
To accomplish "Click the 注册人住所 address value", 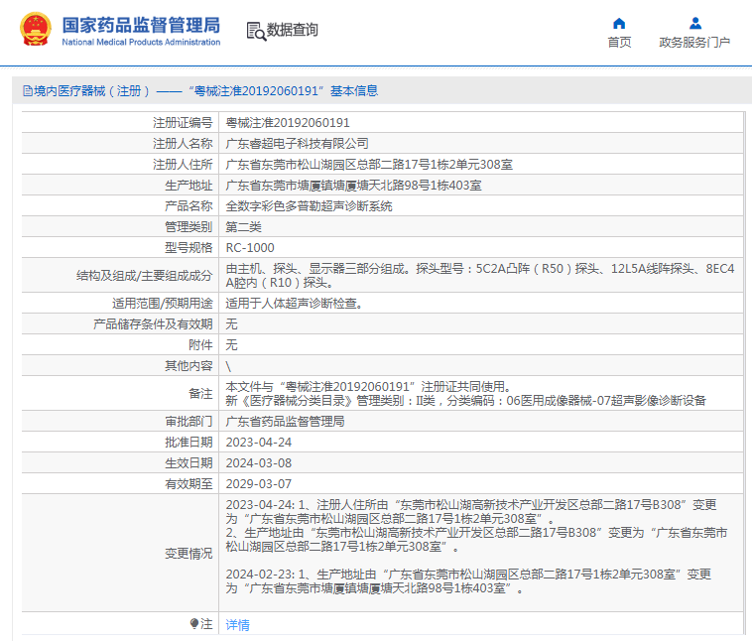I will pyautogui.click(x=369, y=165).
